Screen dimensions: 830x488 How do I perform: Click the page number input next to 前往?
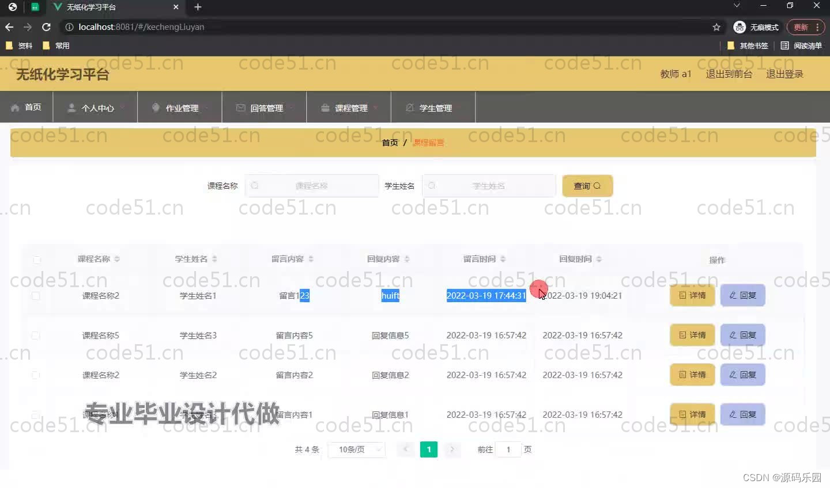tap(508, 449)
